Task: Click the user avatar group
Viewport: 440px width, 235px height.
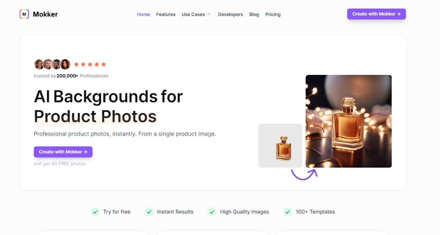Action: (x=52, y=64)
